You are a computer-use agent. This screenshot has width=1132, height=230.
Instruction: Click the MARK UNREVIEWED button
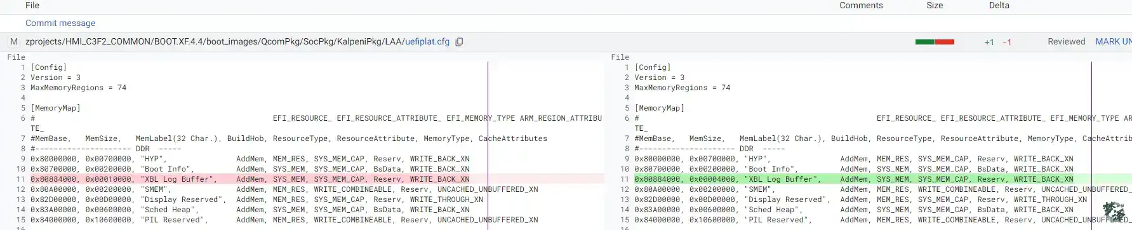tap(1114, 42)
